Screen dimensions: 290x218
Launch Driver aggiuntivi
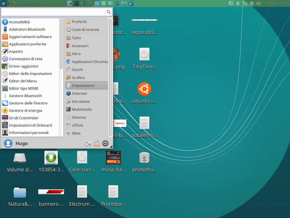(30, 66)
